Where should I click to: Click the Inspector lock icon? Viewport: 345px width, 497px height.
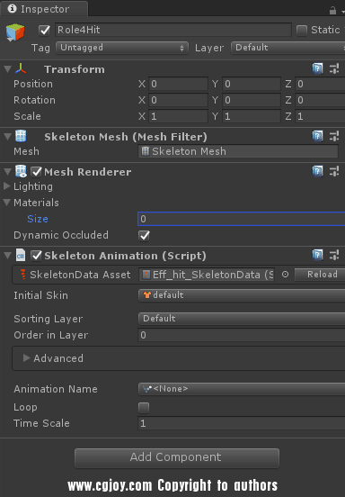pyautogui.click(x=332, y=11)
